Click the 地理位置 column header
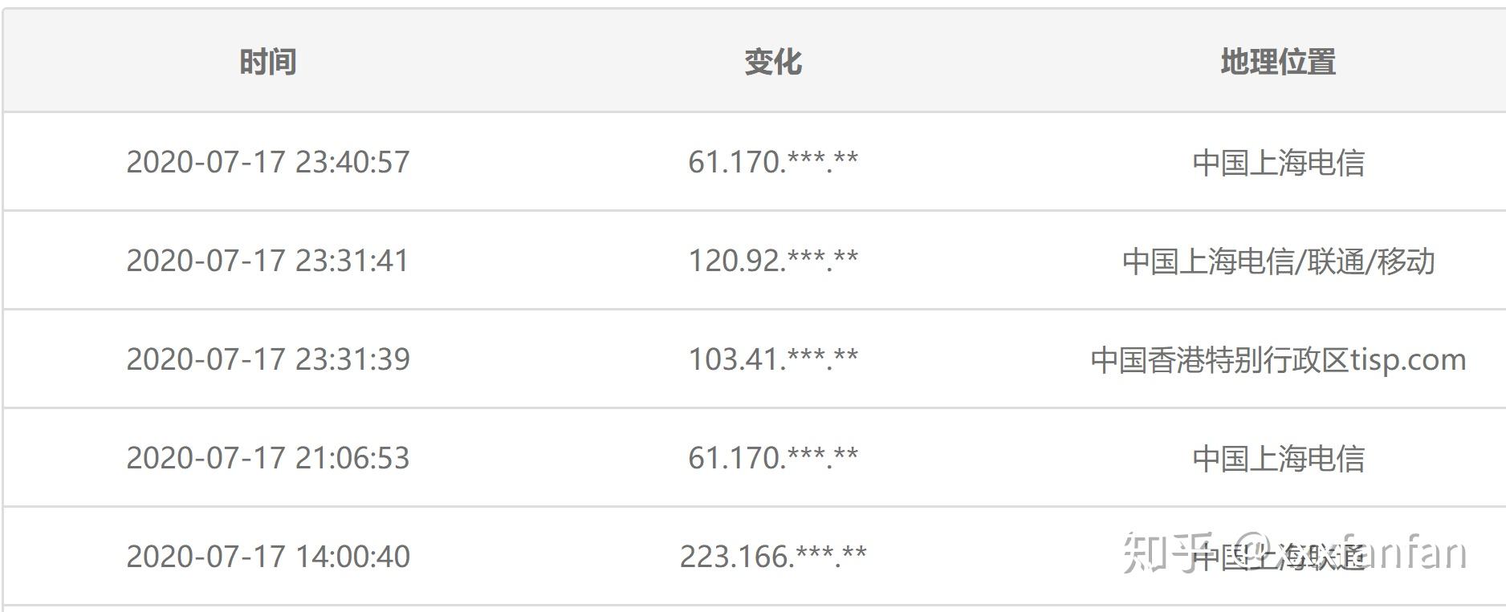The width and height of the screenshot is (1506, 612). 1278,62
